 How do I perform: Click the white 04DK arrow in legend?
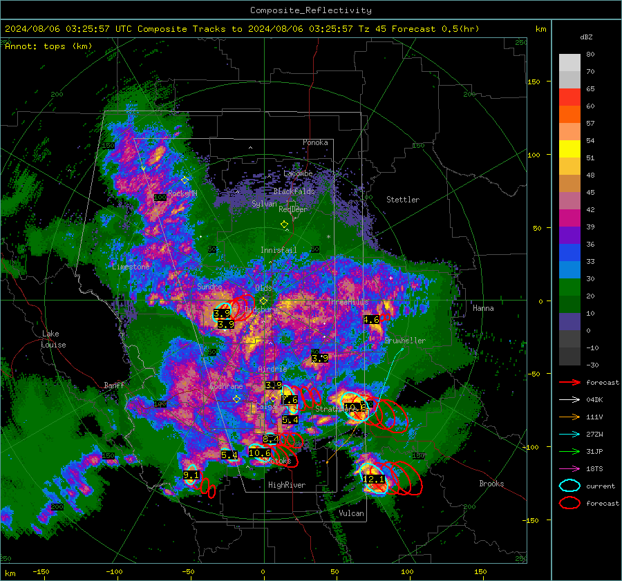569,399
